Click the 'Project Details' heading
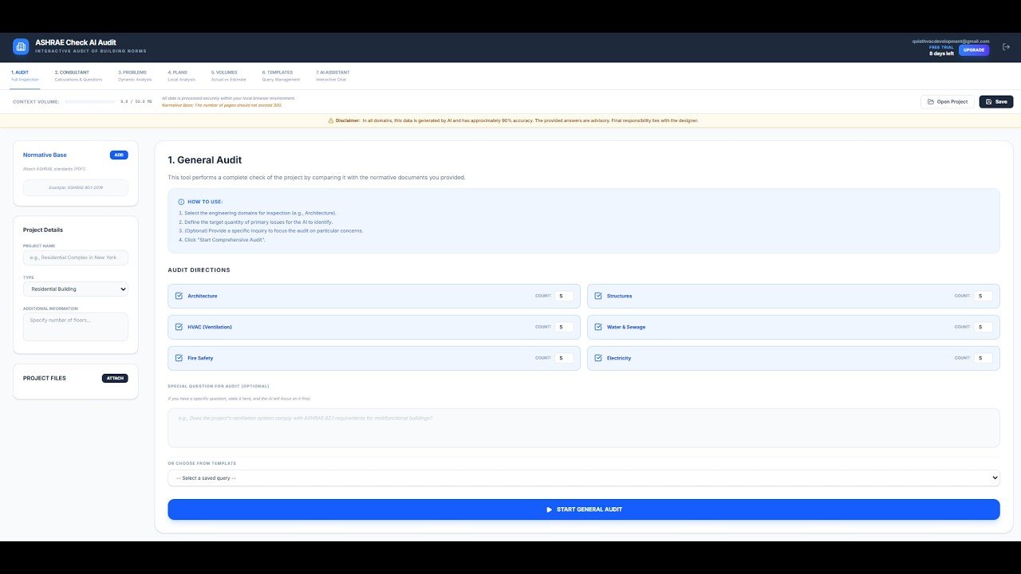The width and height of the screenshot is (1021, 574). [x=43, y=230]
